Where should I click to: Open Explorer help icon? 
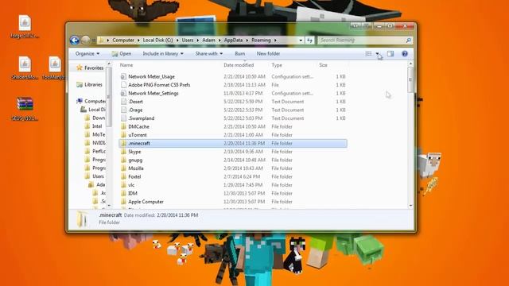[405, 54]
